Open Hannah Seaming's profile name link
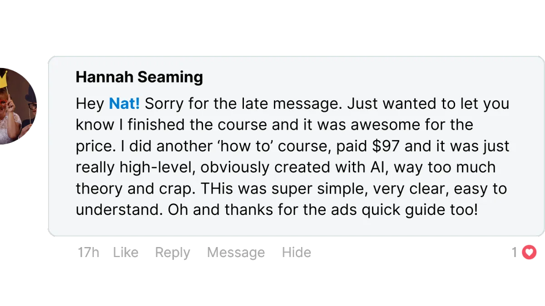This screenshot has width=545, height=306. click(x=139, y=78)
